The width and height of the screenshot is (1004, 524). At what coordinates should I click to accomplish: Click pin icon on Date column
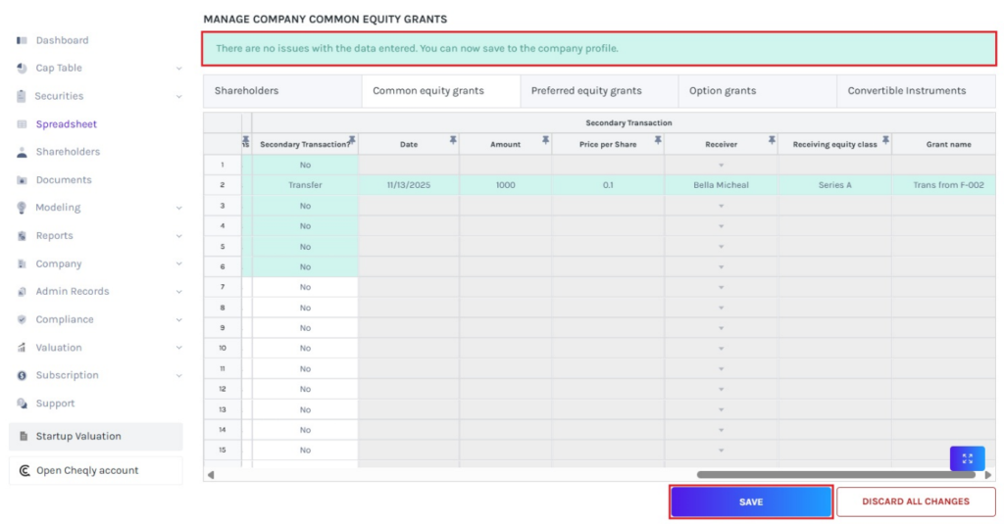point(452,141)
